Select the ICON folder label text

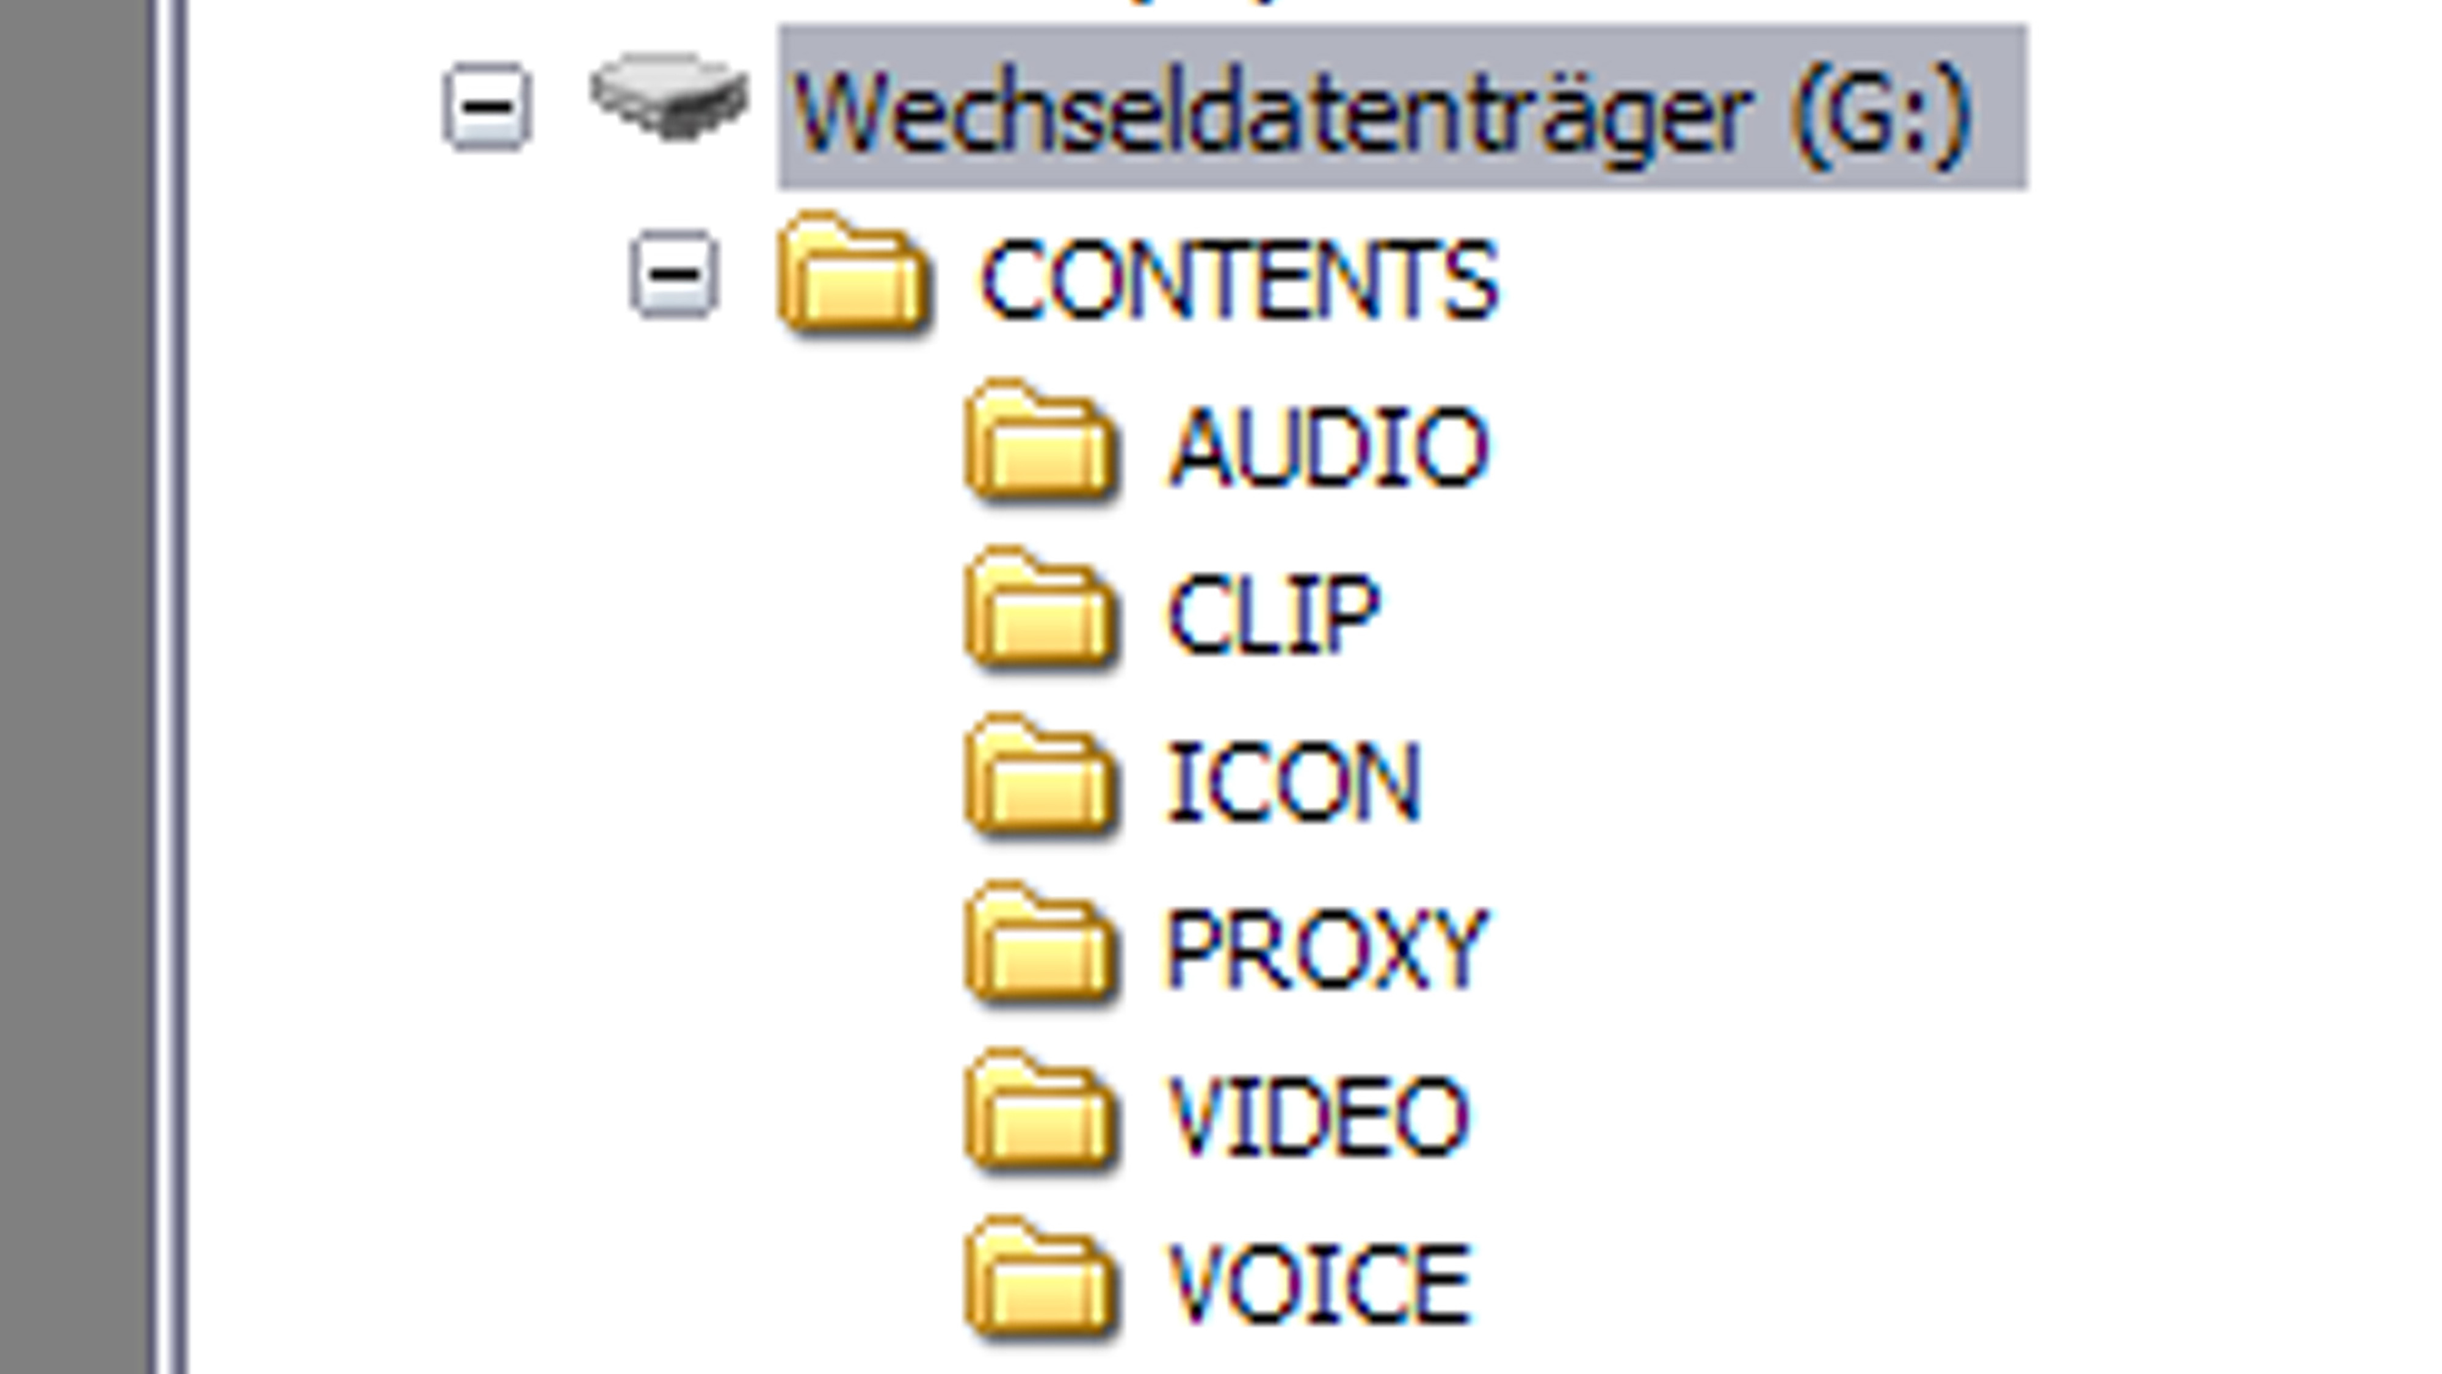tap(1294, 782)
